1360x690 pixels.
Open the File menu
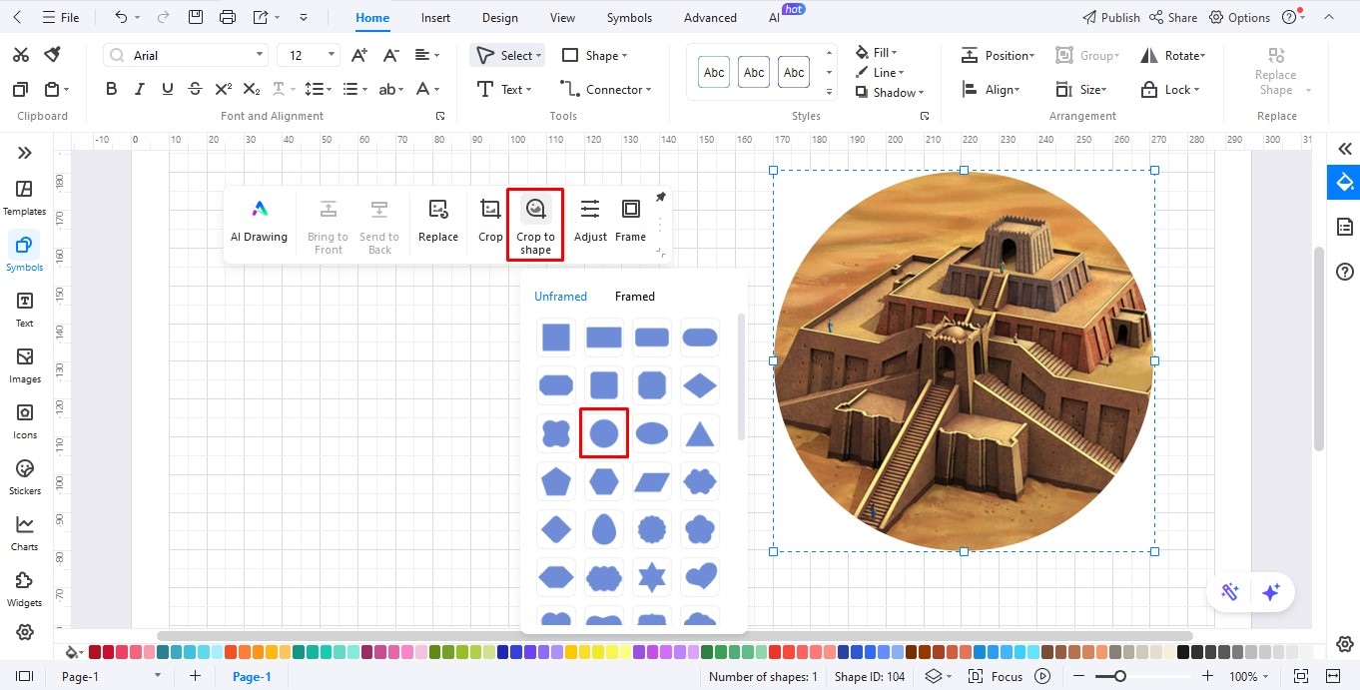pos(60,18)
